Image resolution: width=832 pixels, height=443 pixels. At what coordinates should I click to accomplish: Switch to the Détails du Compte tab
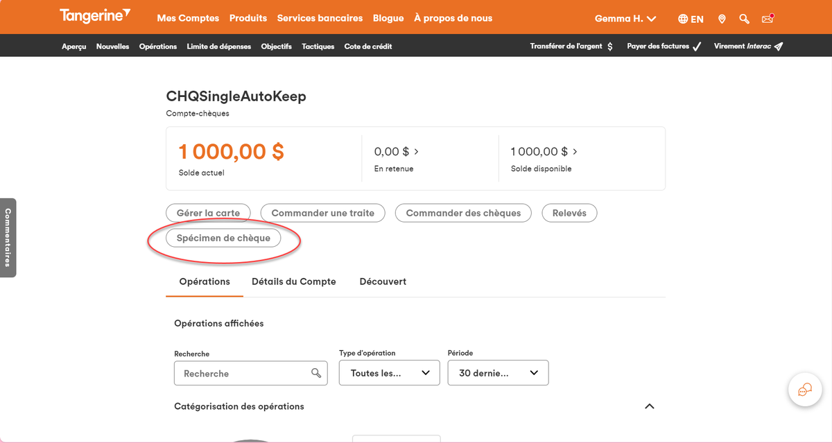[x=293, y=281]
